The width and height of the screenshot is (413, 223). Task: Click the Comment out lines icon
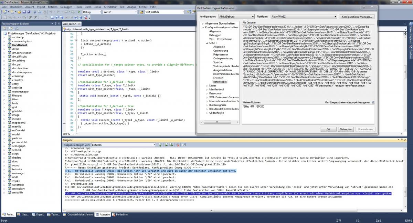tap(41, 17)
